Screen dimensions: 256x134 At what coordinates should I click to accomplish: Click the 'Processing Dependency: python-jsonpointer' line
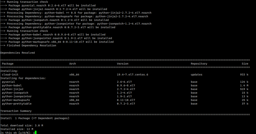76,24
